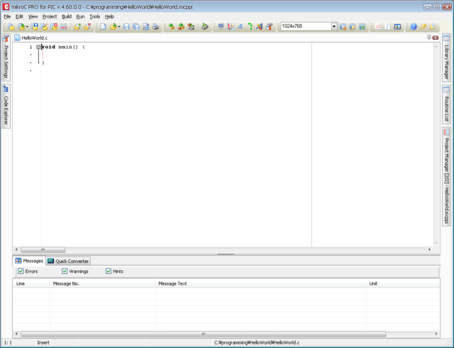Select the HelloWorld.c editor tab
Image resolution: width=454 pixels, height=348 pixels.
31,38
